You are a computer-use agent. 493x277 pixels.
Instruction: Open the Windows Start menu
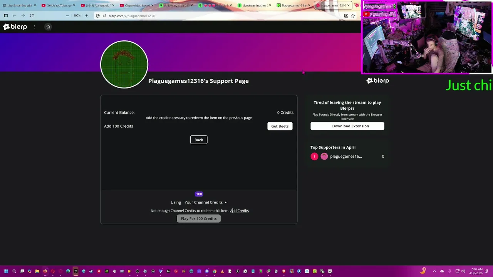pyautogui.click(x=6, y=271)
